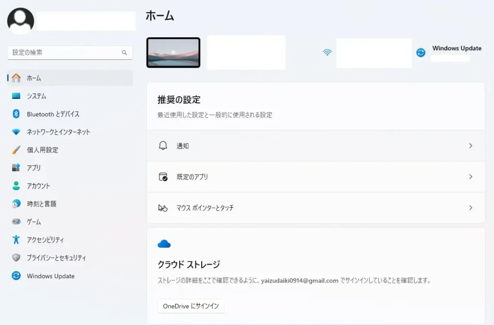The image size is (494, 325).
Task: Click the ホーム page title
Action: point(160,16)
